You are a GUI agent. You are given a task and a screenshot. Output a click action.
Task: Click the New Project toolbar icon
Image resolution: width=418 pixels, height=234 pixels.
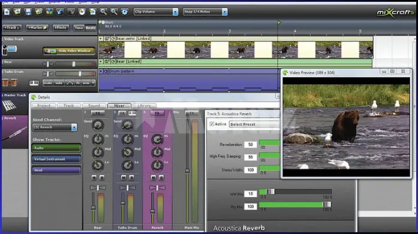click(7, 12)
